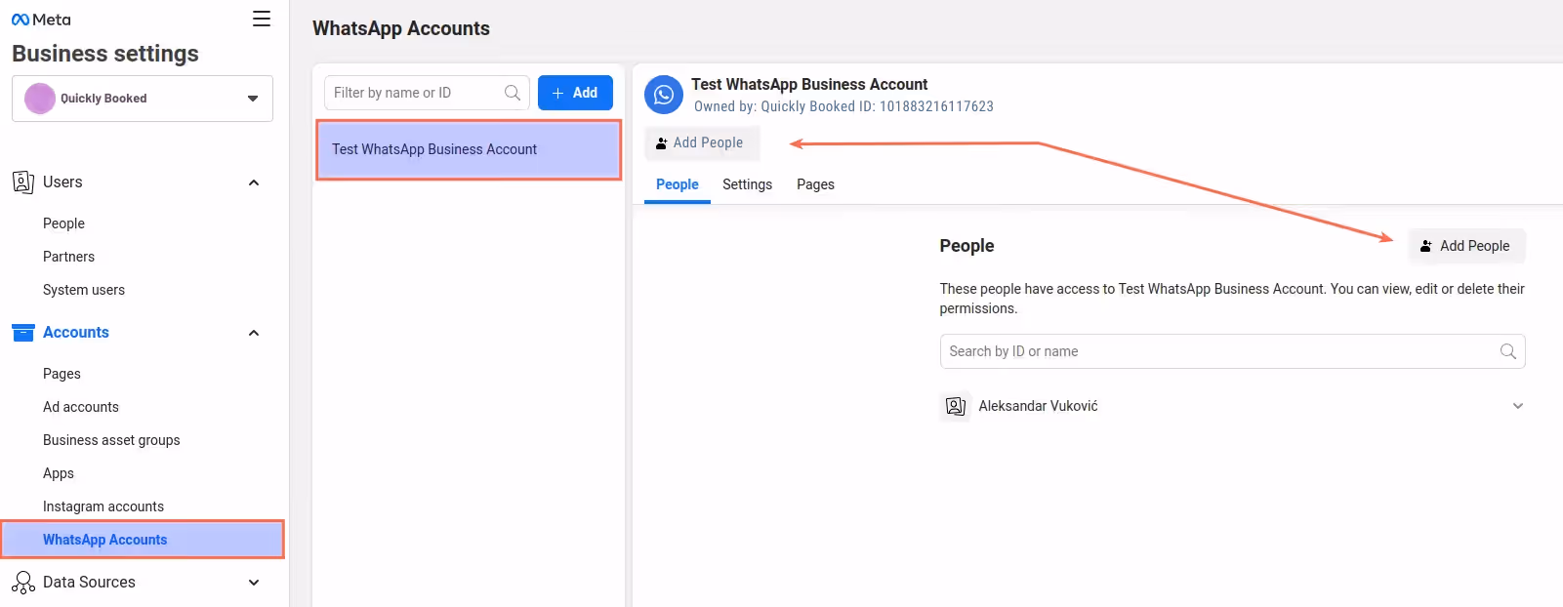Open People under Users
Image resolution: width=1563 pixels, height=607 pixels.
tap(63, 223)
